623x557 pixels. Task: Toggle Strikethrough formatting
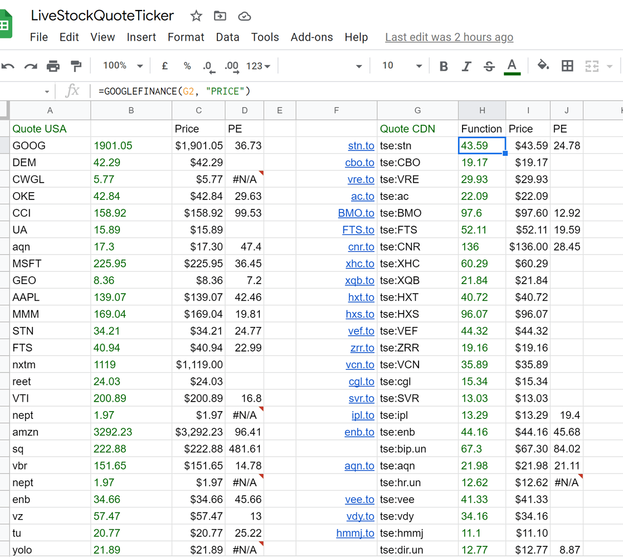tap(489, 66)
